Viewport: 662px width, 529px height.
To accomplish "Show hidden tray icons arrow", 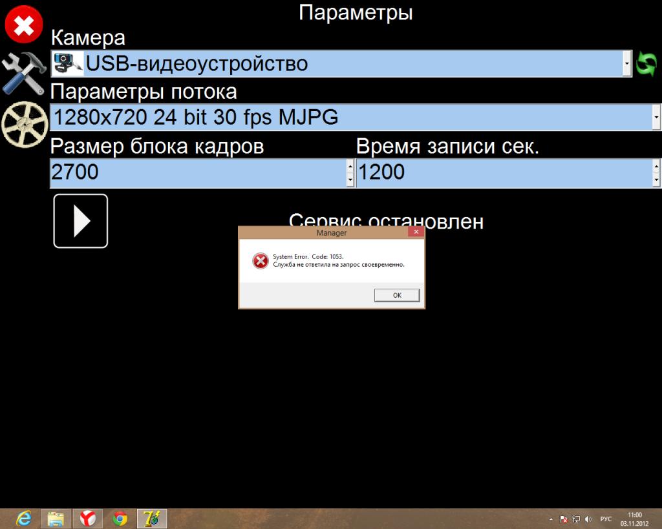I will 551,519.
